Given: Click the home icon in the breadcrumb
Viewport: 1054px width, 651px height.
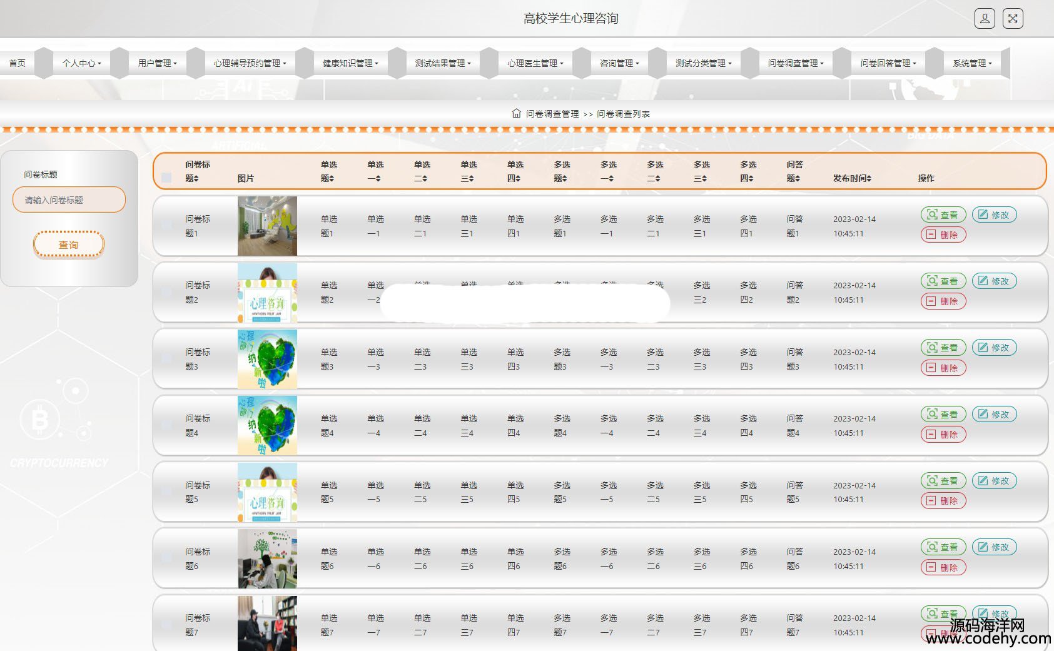Looking at the screenshot, I should tap(516, 113).
